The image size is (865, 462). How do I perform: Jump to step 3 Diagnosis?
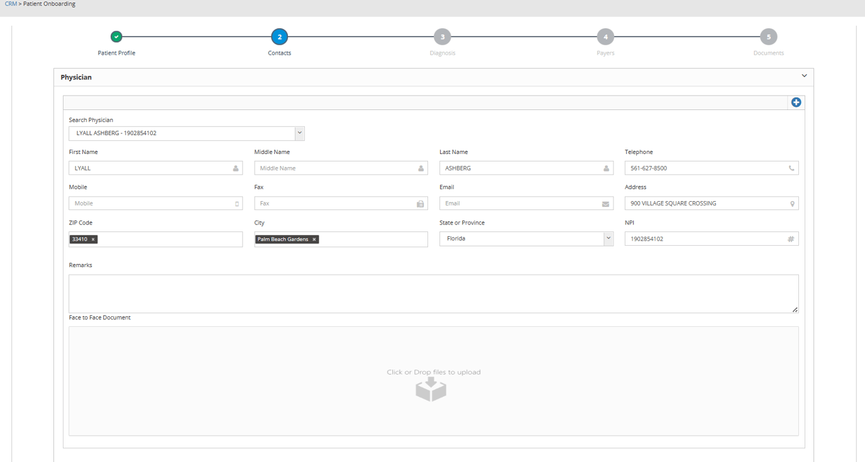click(443, 37)
